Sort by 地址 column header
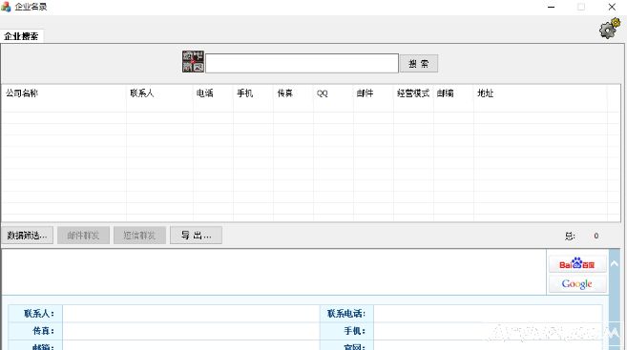Viewport: 627px width, 350px height. pos(540,93)
